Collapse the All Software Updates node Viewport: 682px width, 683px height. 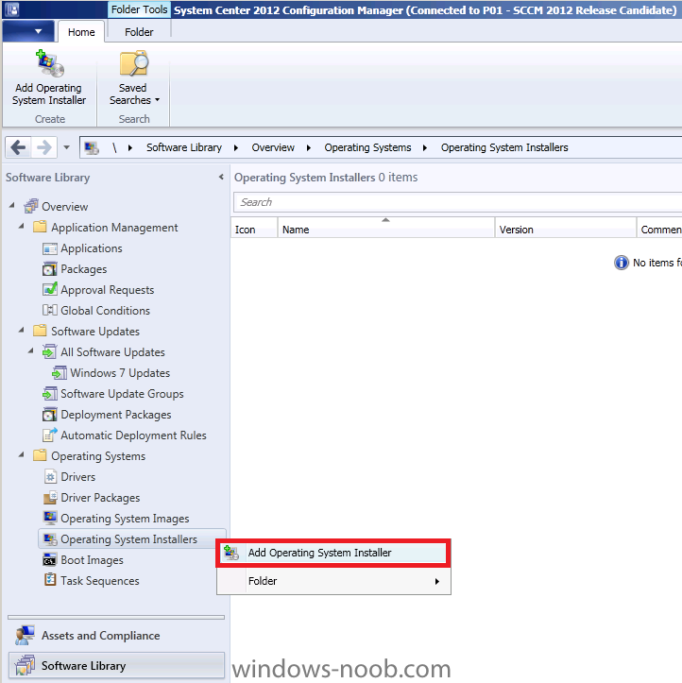coord(30,350)
